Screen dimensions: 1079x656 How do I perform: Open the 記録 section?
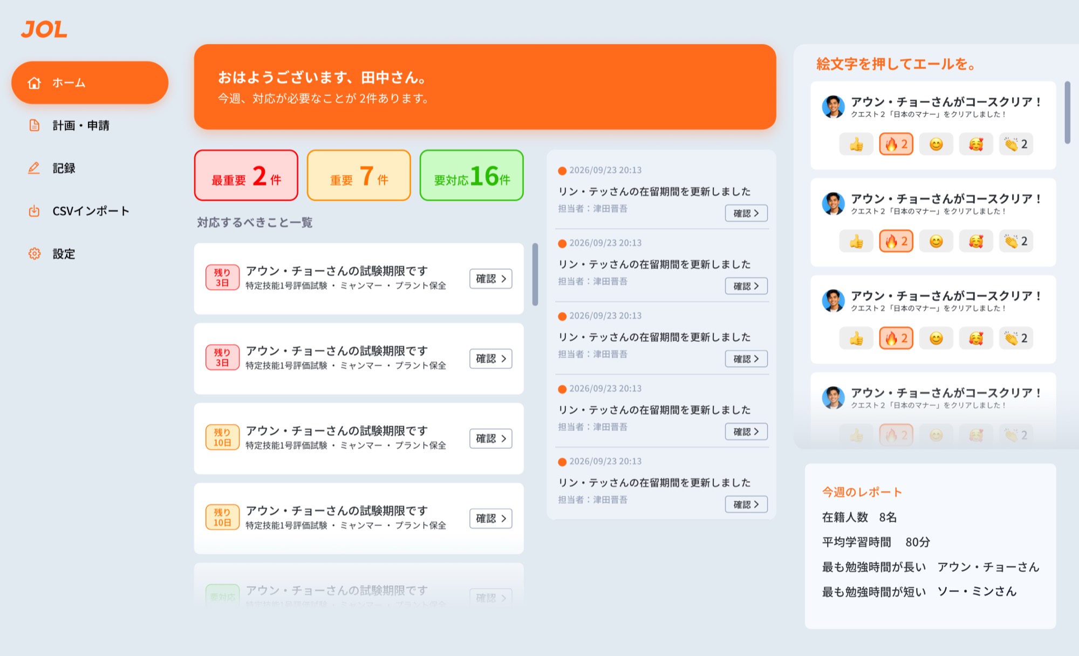click(64, 168)
